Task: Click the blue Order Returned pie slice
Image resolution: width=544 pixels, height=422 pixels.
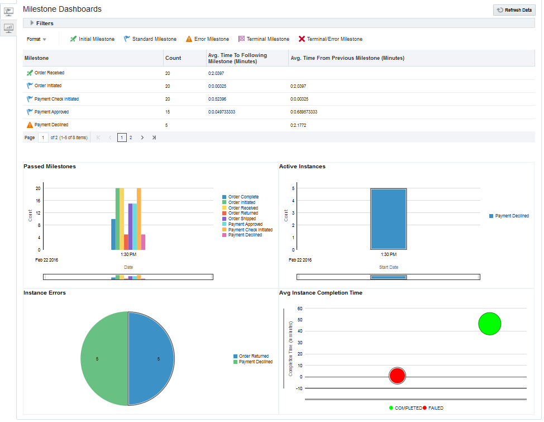Action: click(x=151, y=358)
